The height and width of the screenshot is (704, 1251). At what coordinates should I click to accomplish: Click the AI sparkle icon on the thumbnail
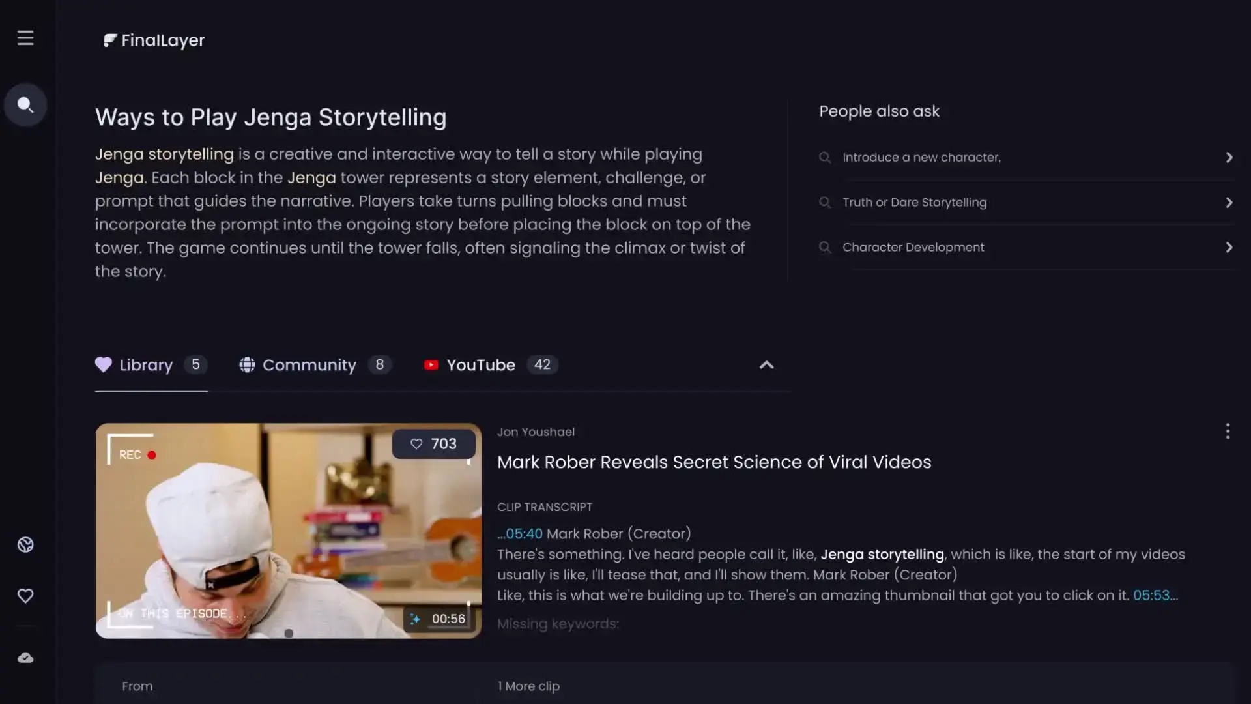415,619
